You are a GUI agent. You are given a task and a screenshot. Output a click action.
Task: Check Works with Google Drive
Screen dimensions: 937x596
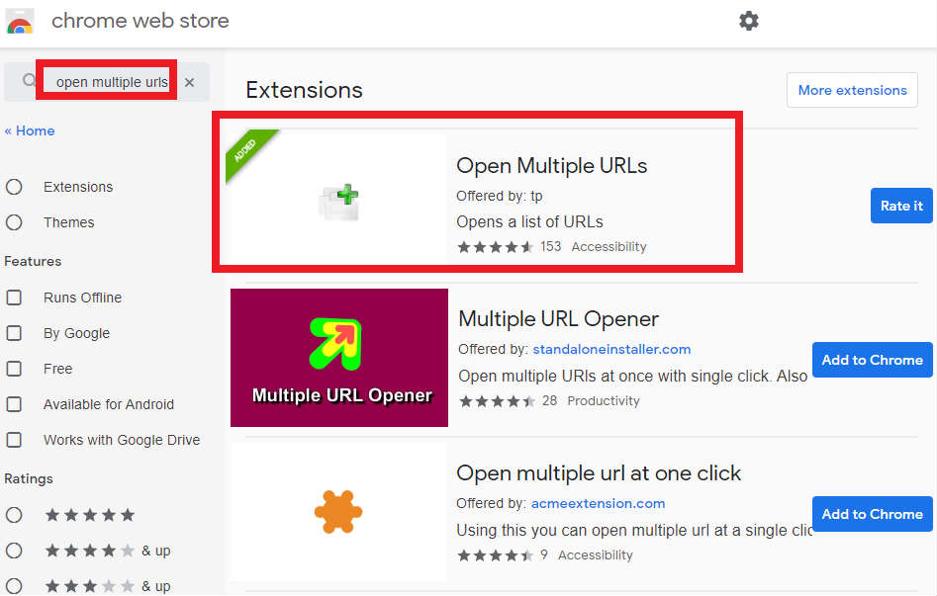point(14,440)
